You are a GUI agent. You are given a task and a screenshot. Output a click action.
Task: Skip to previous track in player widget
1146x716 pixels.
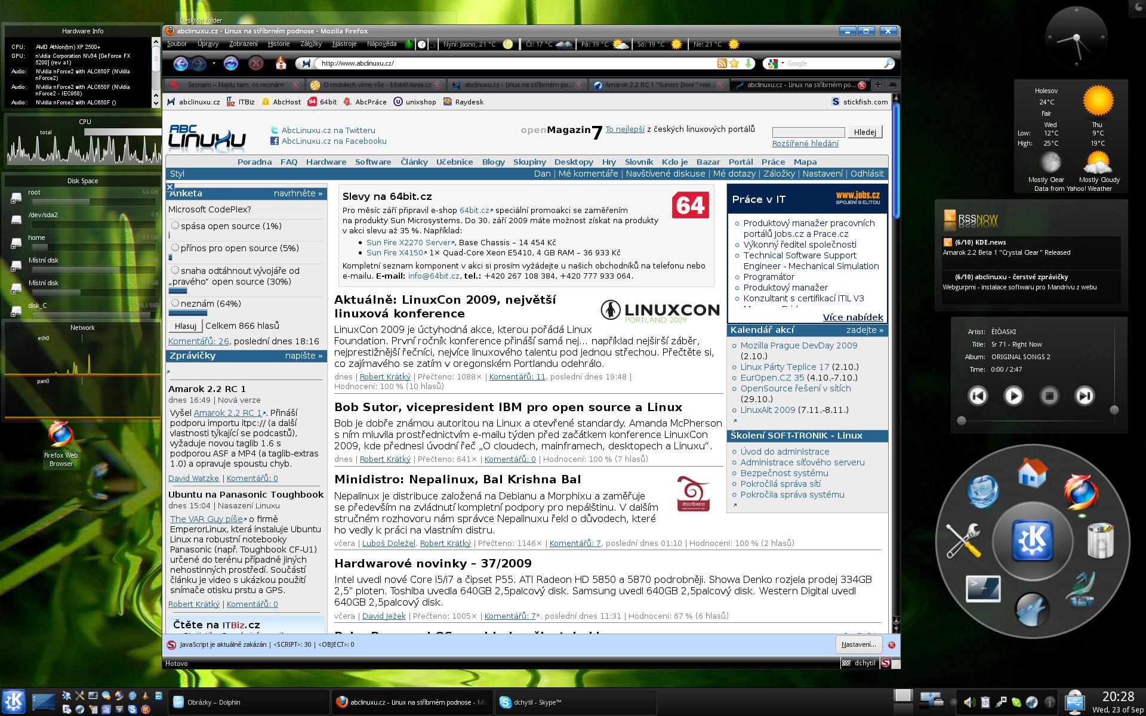[x=978, y=396]
